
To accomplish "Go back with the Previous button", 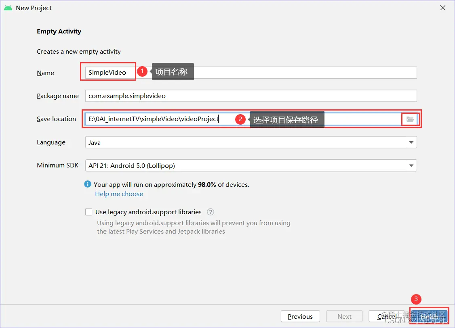I will pos(300,316).
